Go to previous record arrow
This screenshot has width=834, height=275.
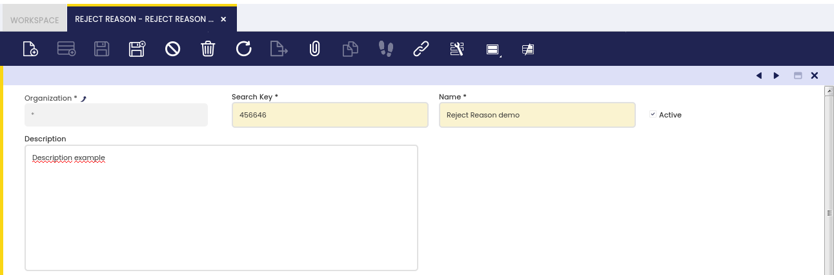click(x=759, y=76)
